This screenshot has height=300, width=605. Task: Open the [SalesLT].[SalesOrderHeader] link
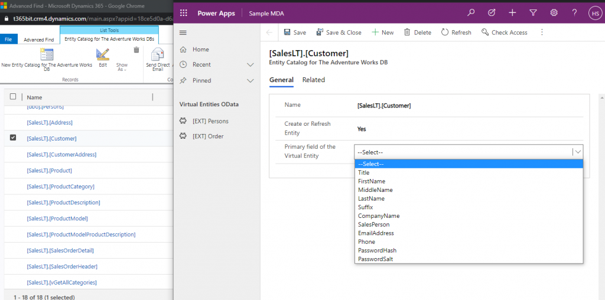point(62,266)
